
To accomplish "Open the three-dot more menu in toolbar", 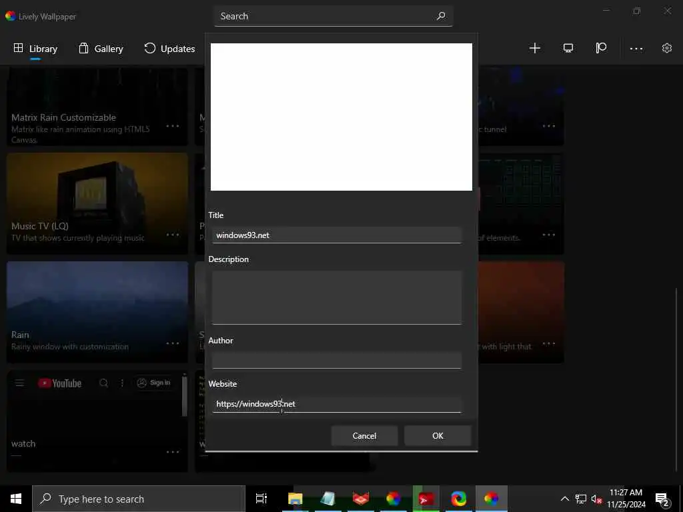I will tap(636, 48).
